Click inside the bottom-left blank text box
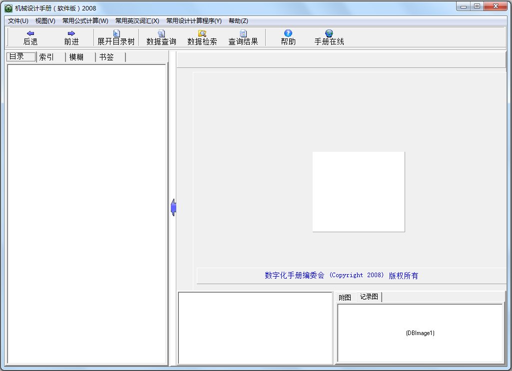 [255, 328]
